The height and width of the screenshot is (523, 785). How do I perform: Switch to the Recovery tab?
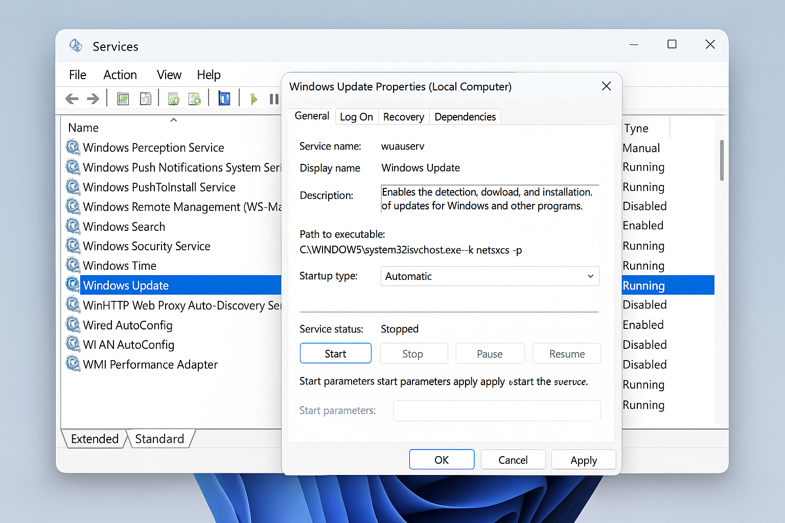[x=404, y=117]
